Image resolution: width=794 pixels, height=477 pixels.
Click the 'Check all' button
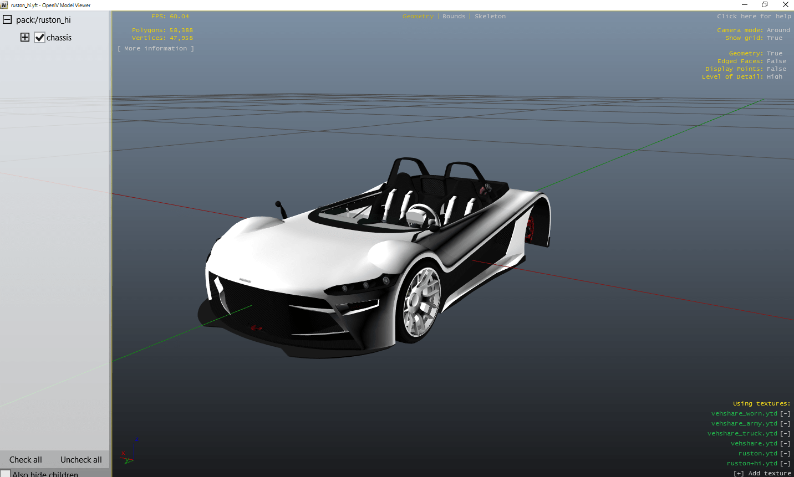(x=26, y=460)
